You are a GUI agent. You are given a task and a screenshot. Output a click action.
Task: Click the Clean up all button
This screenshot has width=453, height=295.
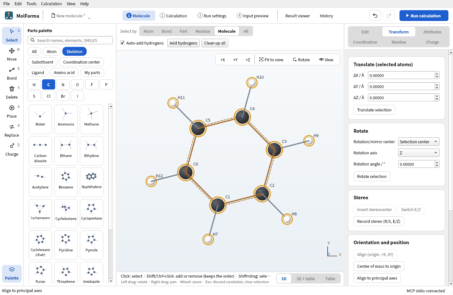click(215, 43)
